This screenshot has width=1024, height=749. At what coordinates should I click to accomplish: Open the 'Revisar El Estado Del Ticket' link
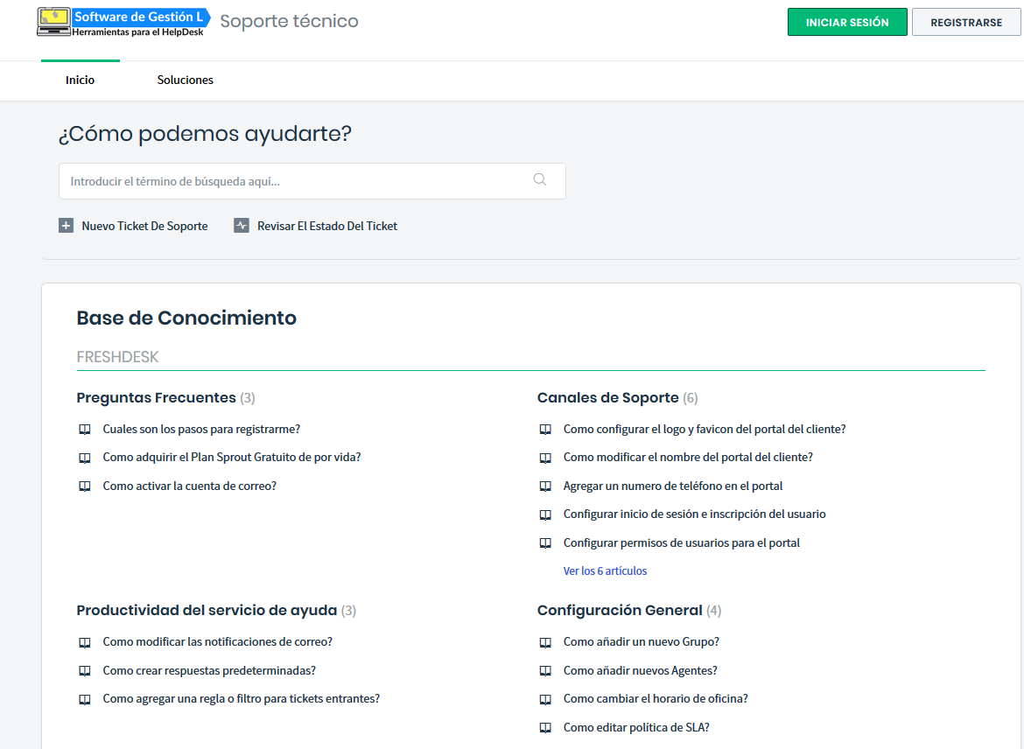[327, 226]
